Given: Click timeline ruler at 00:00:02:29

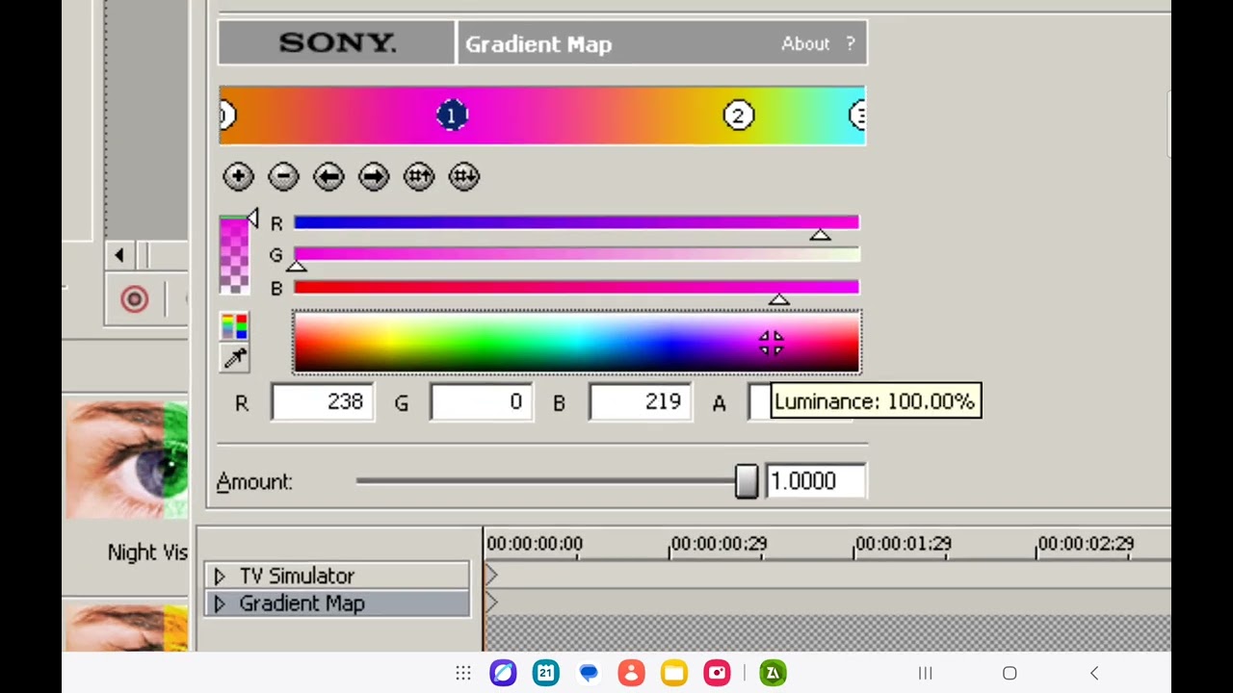Looking at the screenshot, I should 1086,544.
